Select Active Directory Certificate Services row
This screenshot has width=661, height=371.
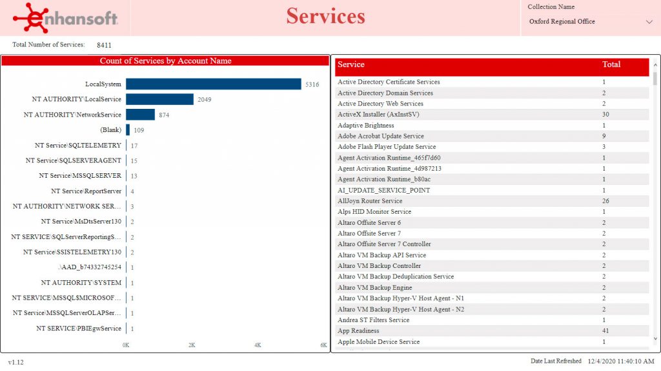[492, 82]
